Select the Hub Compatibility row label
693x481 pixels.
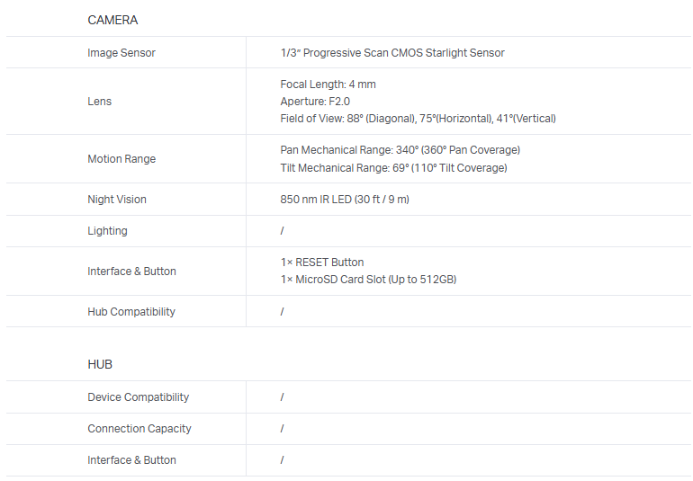(131, 312)
